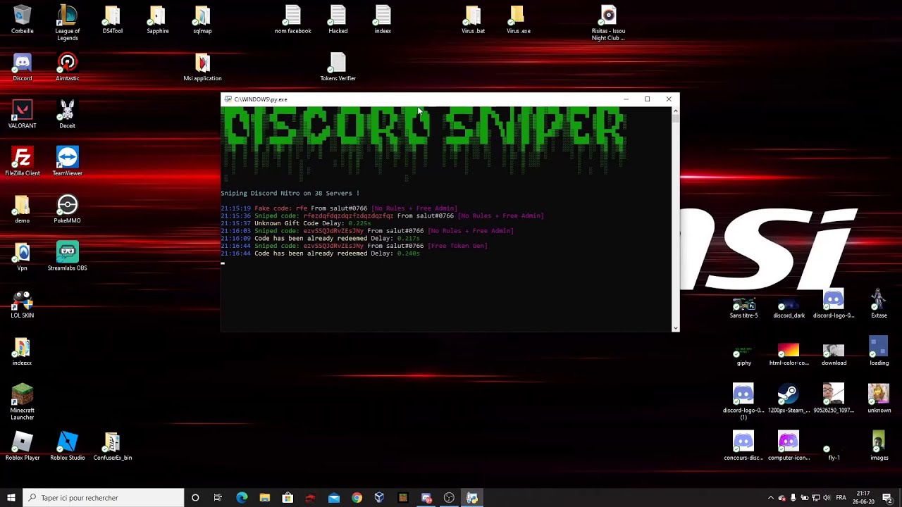The height and width of the screenshot is (507, 902).
Task: Show hidden system tray icons chevron
Action: tap(770, 498)
